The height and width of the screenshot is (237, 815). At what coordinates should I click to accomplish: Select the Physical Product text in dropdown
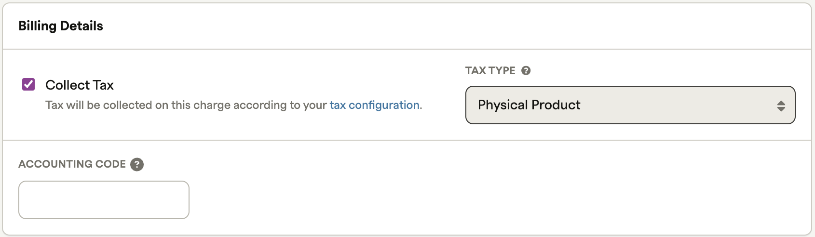pyautogui.click(x=529, y=105)
